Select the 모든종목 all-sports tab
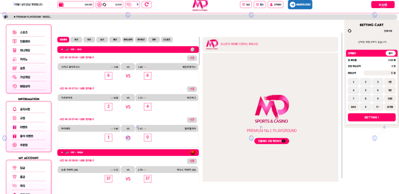399x194 pixels. click(63, 40)
